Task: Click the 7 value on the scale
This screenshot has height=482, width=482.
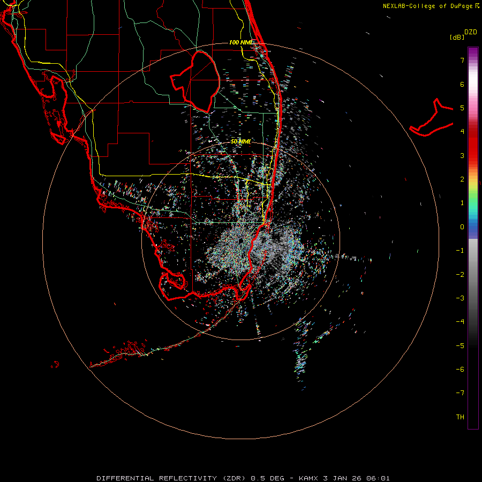Action: click(x=462, y=60)
